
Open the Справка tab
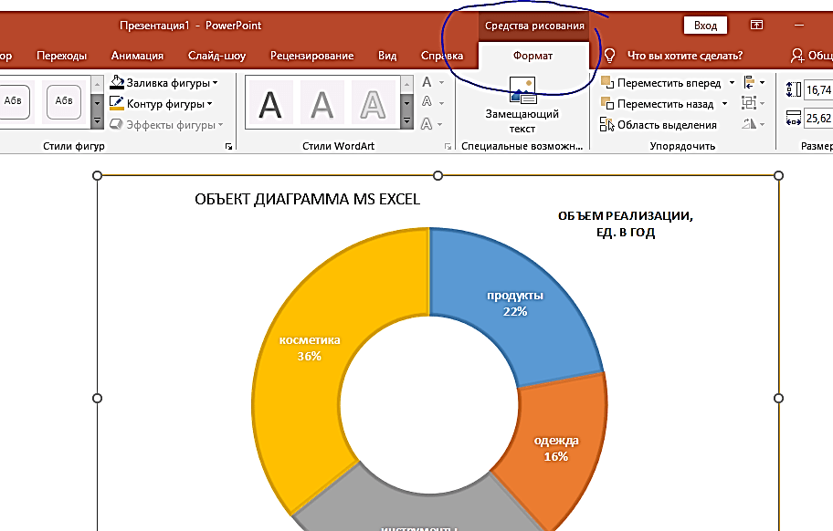[x=441, y=56]
